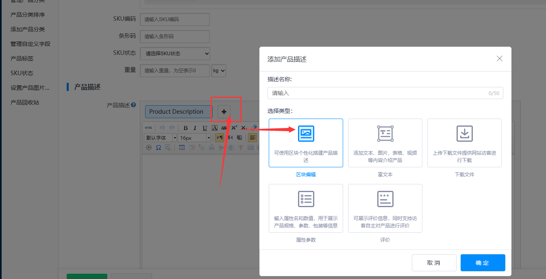Screen dimensions: 546x279
Task: Select the 区块编辑 block editor type icon
Action: [x=306, y=134]
